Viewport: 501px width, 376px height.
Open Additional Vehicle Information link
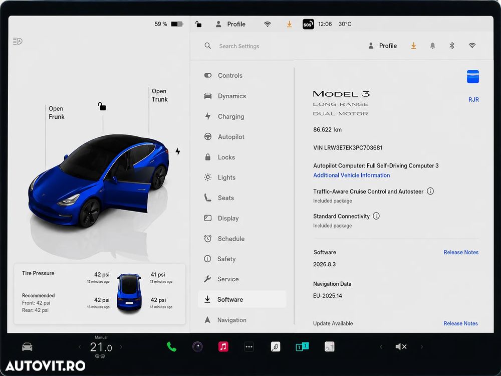[x=352, y=175]
